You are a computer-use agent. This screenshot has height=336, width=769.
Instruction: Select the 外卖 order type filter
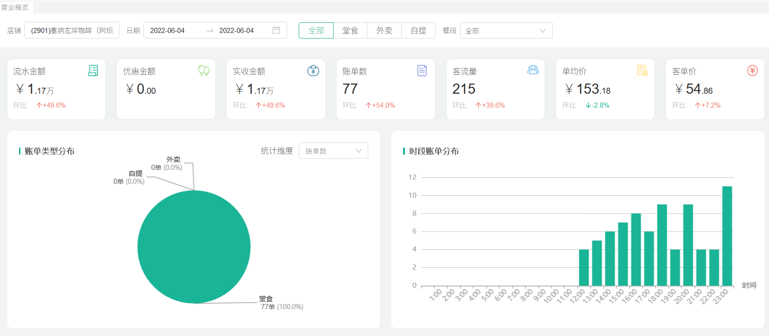click(x=384, y=31)
